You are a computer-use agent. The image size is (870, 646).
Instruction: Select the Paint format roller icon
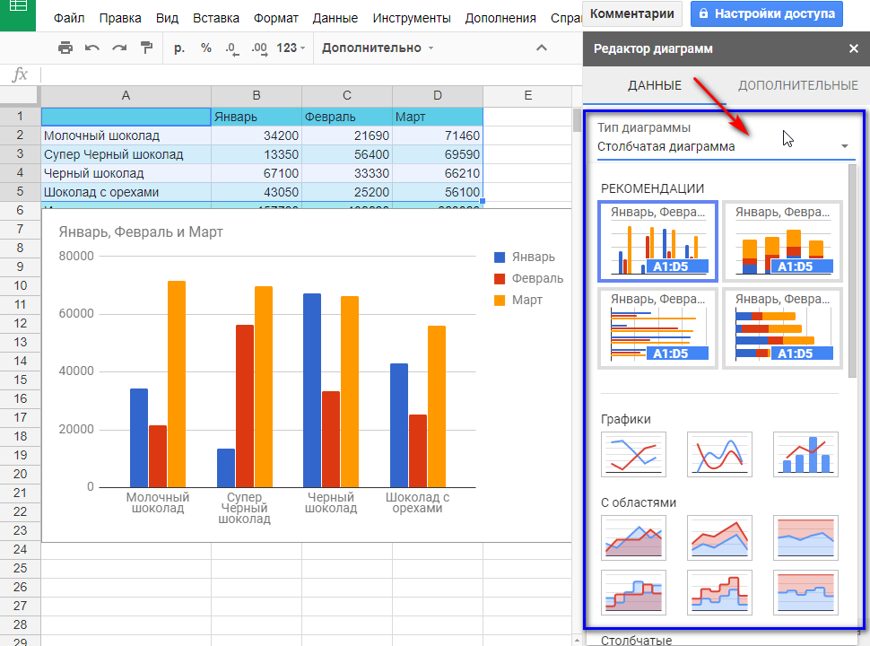coord(146,48)
